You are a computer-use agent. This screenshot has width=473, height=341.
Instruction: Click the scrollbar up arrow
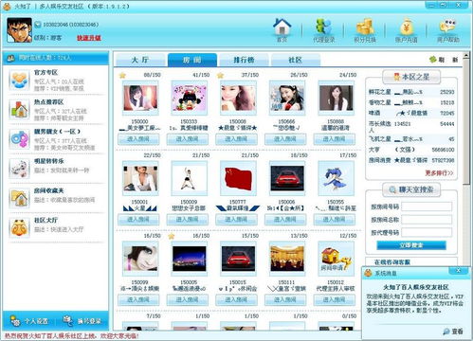click(x=466, y=56)
